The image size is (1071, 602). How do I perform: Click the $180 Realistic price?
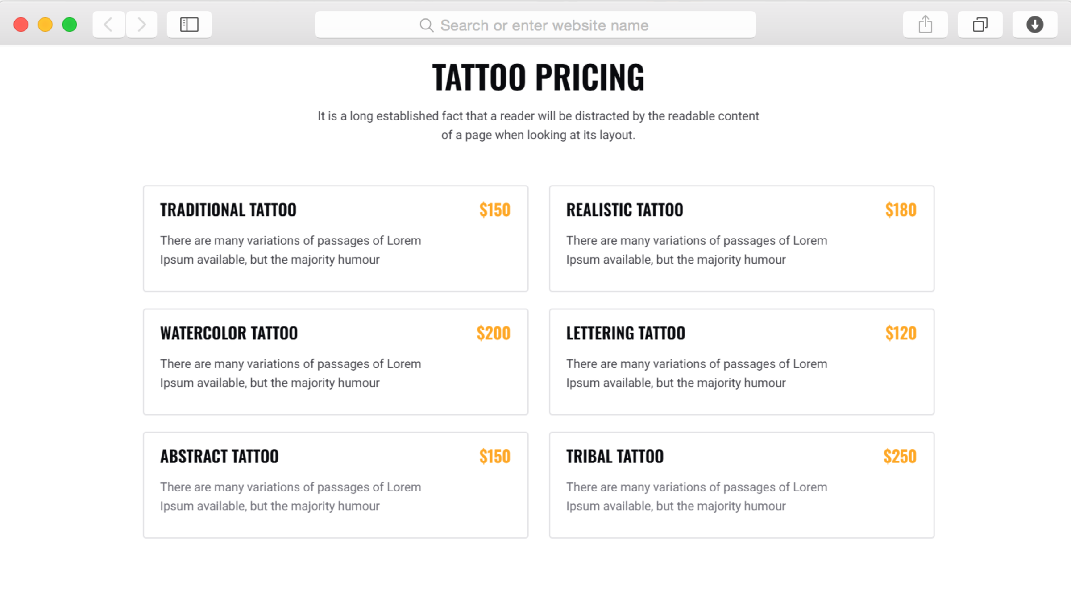[901, 210]
